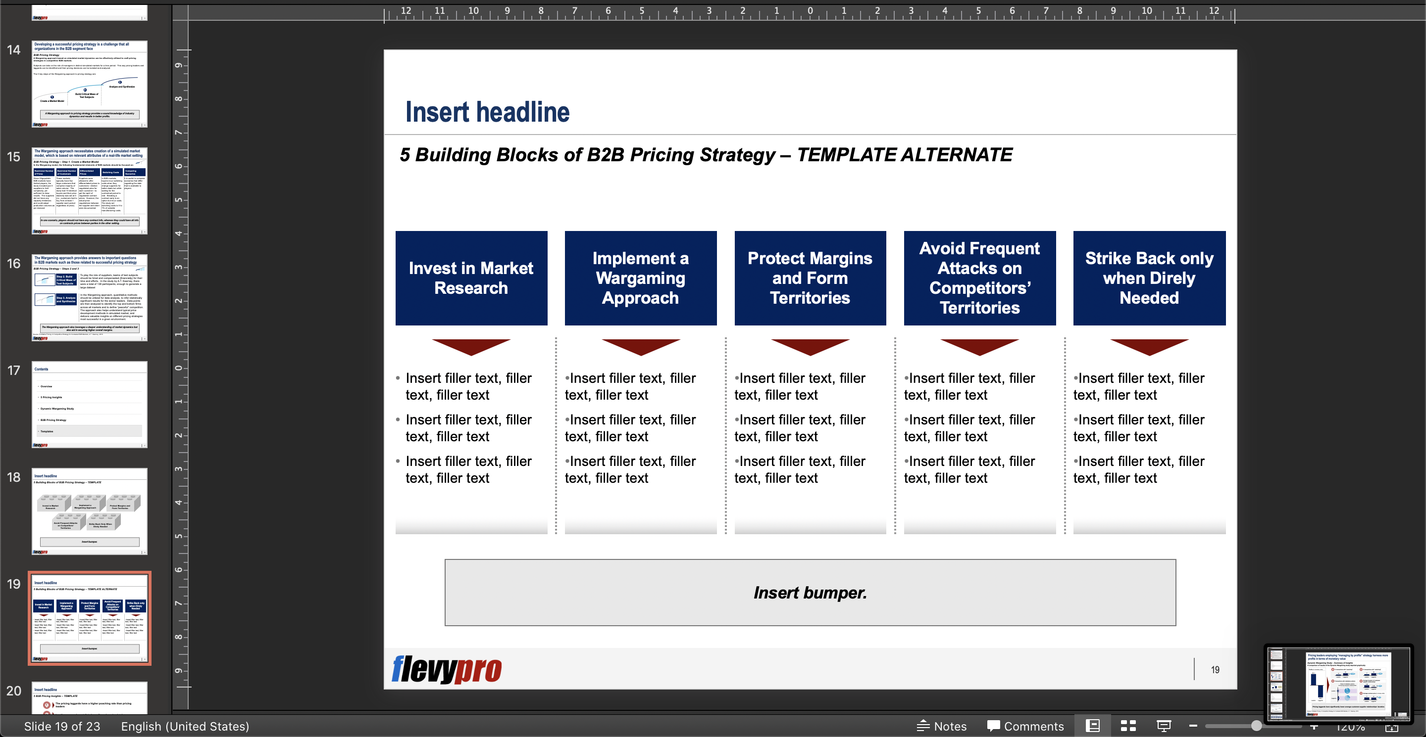Select slide 20 thumbnail
The height and width of the screenshot is (737, 1426).
[89, 698]
